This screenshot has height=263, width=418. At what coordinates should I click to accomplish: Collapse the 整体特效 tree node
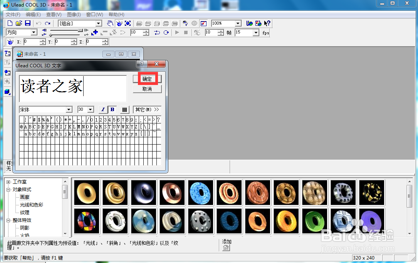[8, 220]
